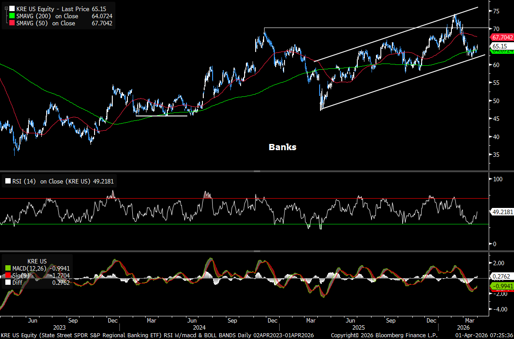Click the red Sig(9) color swatch

(7, 275)
